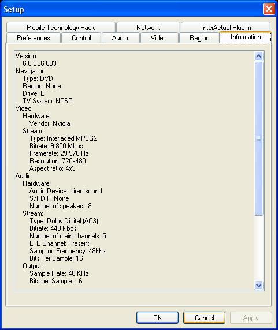This screenshot has width=278, height=330.
Task: Click empty scrollbar track below the thumb
Action: point(258,248)
